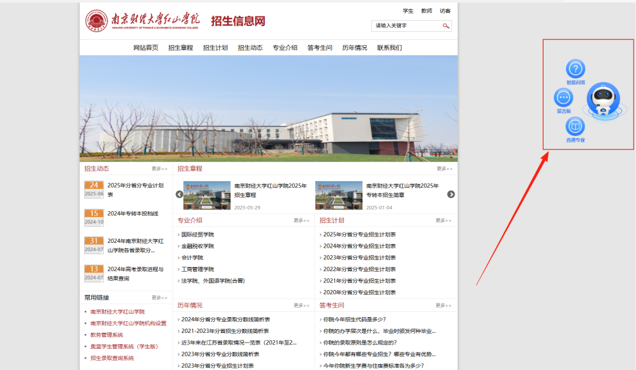Image resolution: width=636 pixels, height=370 pixels.
Task: Open 招生动态 navigation menu item
Action: pyautogui.click(x=250, y=48)
